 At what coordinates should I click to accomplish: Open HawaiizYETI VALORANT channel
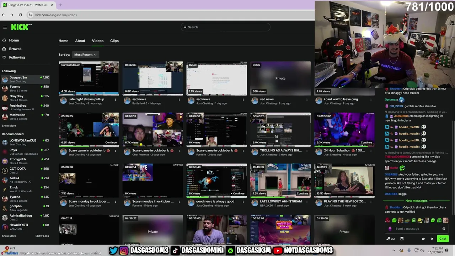tap(26, 226)
